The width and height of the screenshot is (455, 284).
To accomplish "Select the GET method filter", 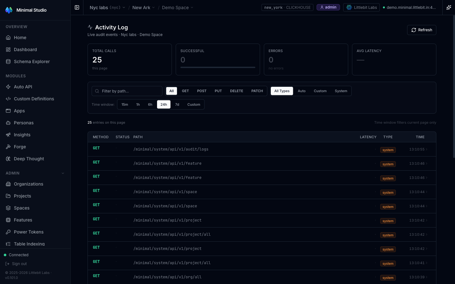I will pyautogui.click(x=185, y=91).
